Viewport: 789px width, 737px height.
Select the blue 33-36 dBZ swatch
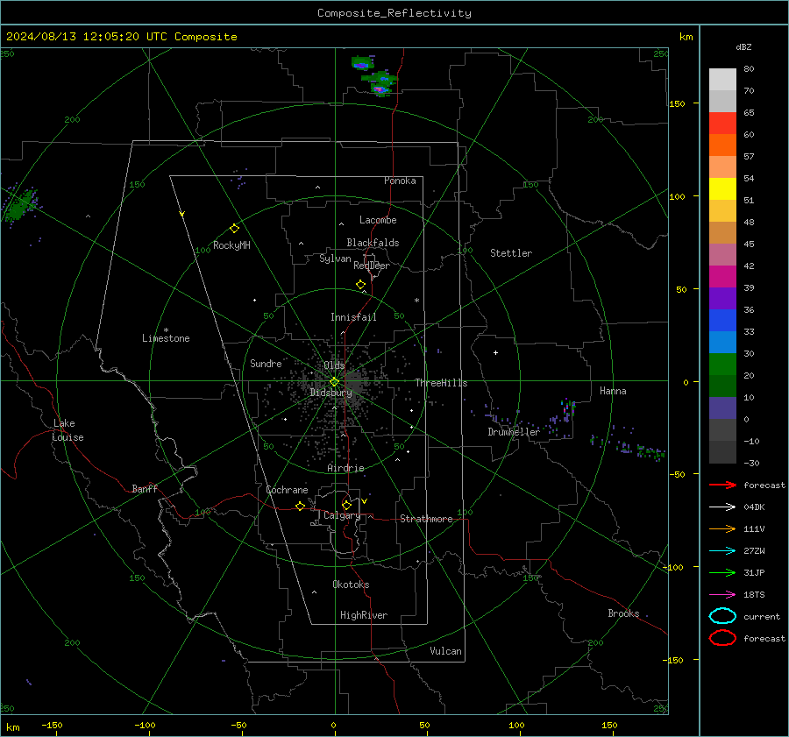coord(722,321)
